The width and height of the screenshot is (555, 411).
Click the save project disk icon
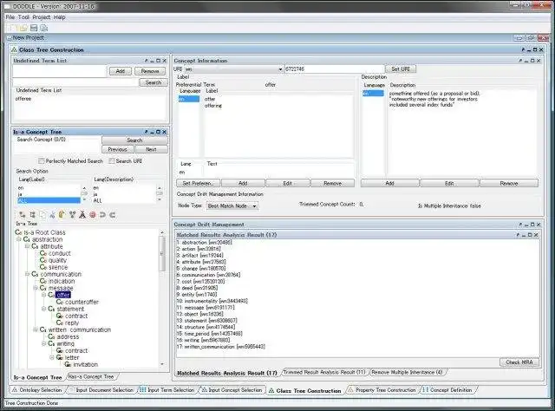[x=34, y=28]
